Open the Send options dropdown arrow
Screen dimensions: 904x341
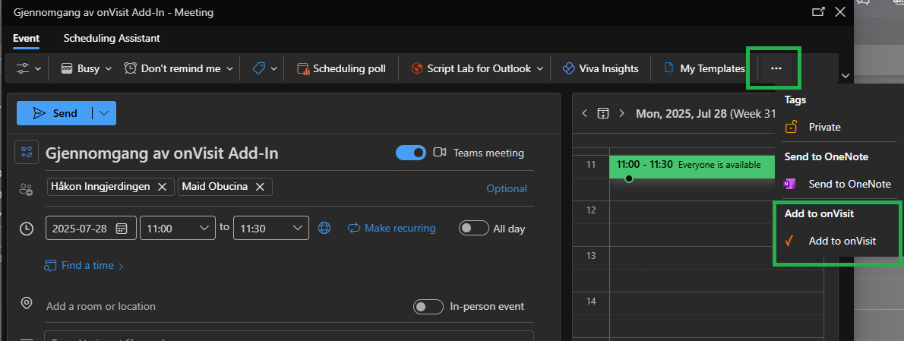click(x=104, y=113)
